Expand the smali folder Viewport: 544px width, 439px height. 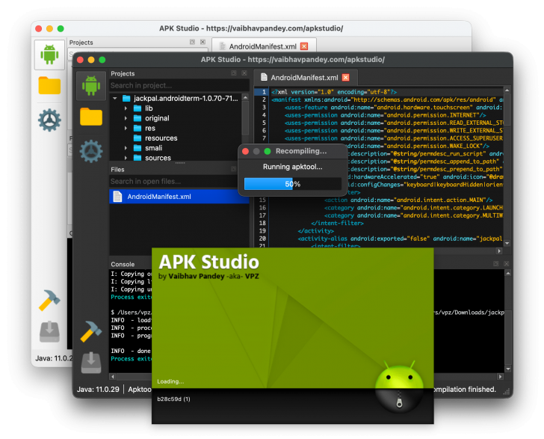(126, 148)
